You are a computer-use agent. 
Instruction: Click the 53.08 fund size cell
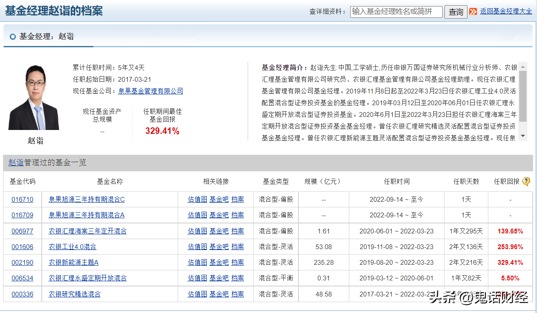click(324, 247)
